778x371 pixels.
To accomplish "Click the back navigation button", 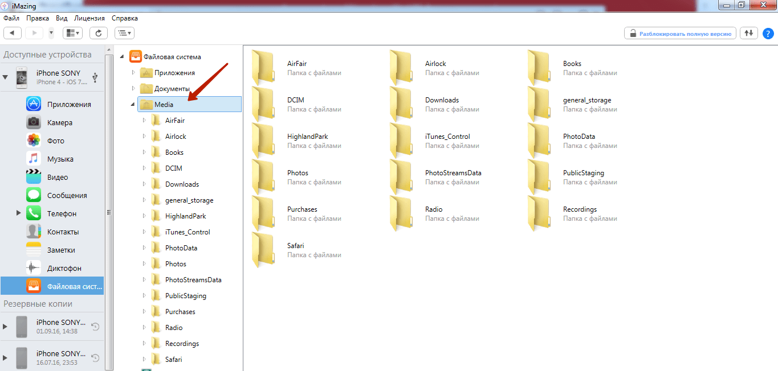I will coord(13,33).
